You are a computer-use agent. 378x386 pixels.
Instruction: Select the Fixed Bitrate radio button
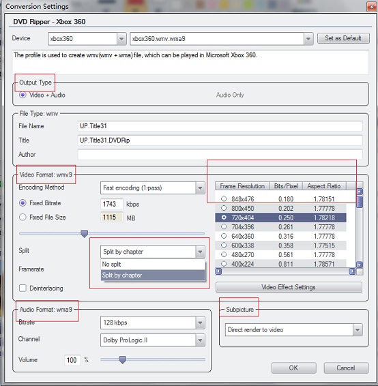23,203
